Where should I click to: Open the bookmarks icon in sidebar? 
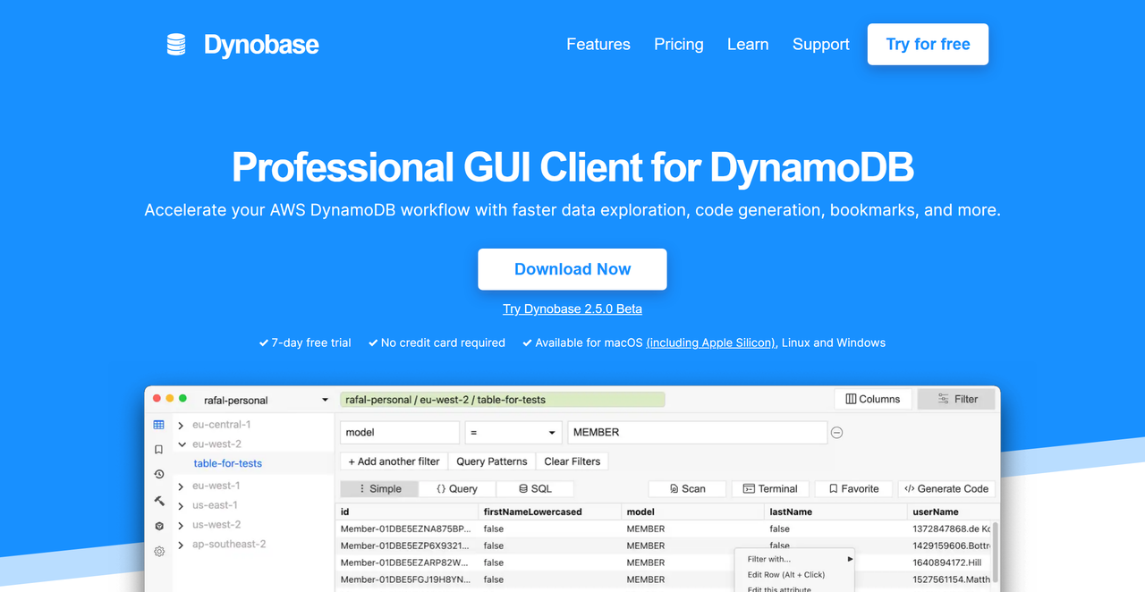click(x=158, y=450)
